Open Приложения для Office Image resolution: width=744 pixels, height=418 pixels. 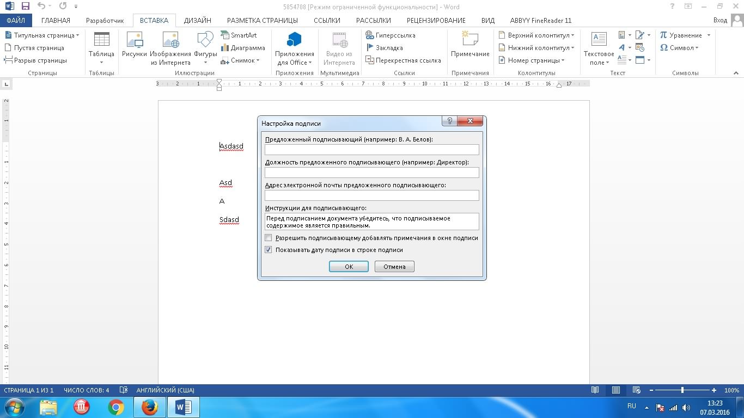click(295, 48)
